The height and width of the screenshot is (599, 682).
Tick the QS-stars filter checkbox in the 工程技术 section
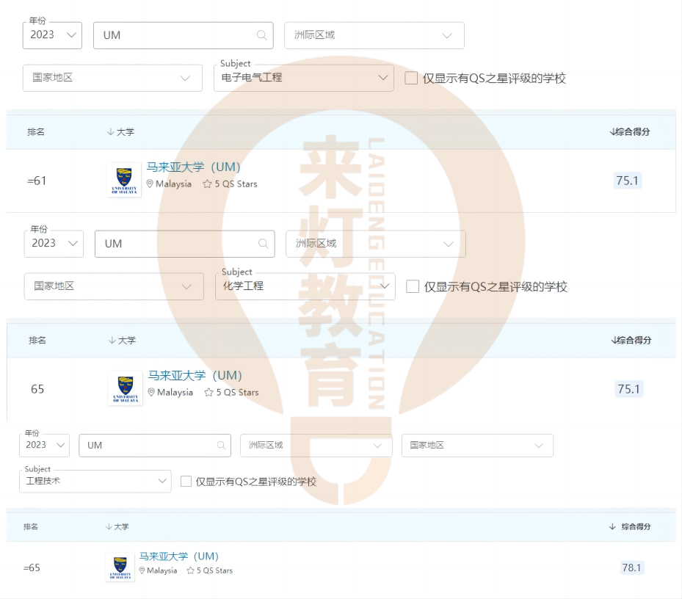click(184, 482)
